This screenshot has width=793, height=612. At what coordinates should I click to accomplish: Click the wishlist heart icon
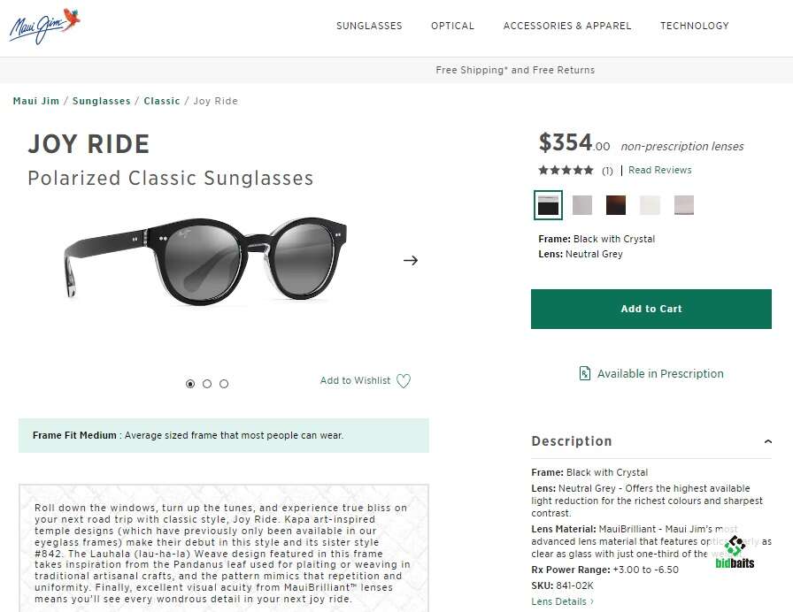click(404, 381)
